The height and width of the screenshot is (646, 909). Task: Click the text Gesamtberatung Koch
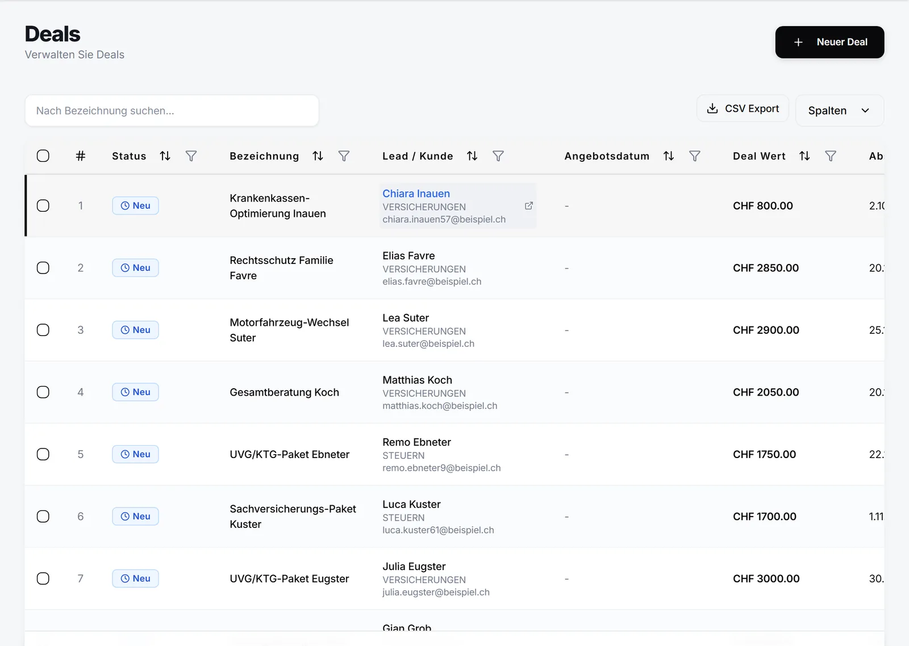click(x=284, y=392)
